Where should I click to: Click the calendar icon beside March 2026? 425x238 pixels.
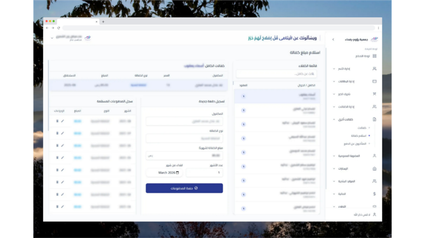177,173
